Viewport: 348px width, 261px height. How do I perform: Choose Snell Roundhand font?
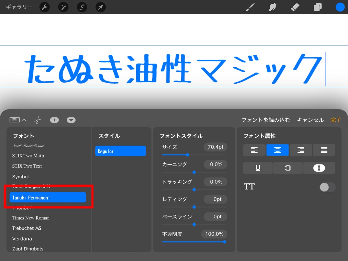(x=28, y=146)
